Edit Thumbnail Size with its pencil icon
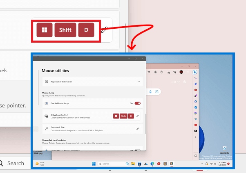This screenshot has height=173, width=246. [x=137, y=129]
